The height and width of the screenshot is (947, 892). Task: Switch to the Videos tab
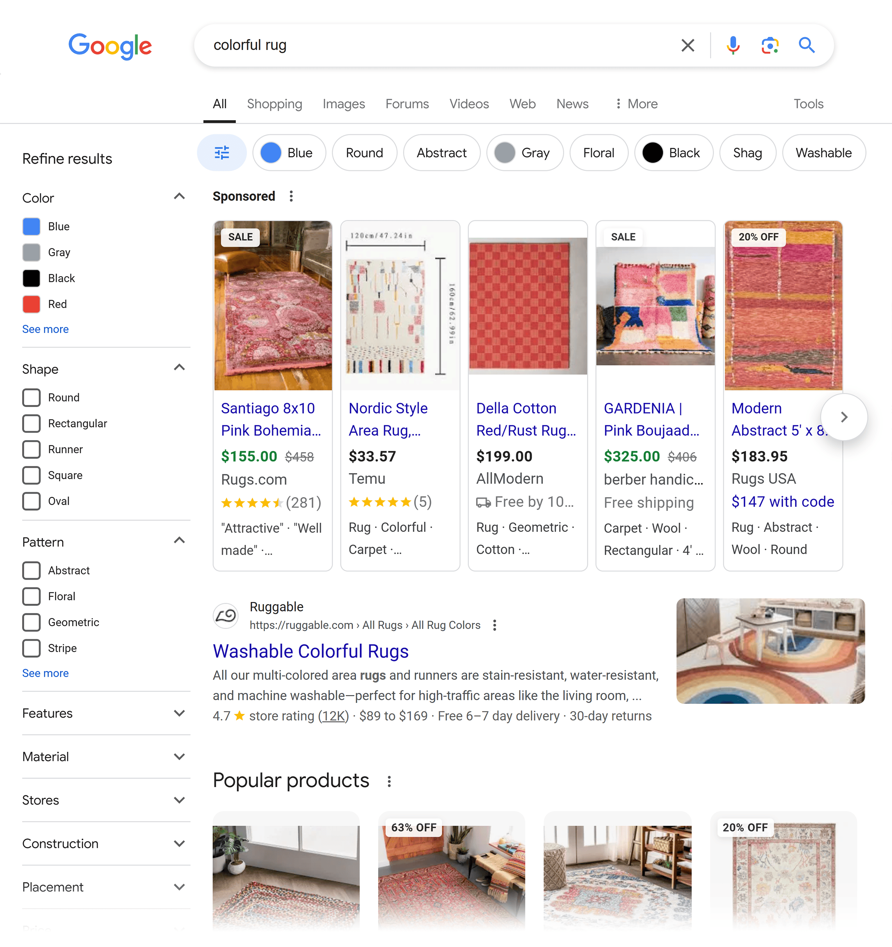469,104
